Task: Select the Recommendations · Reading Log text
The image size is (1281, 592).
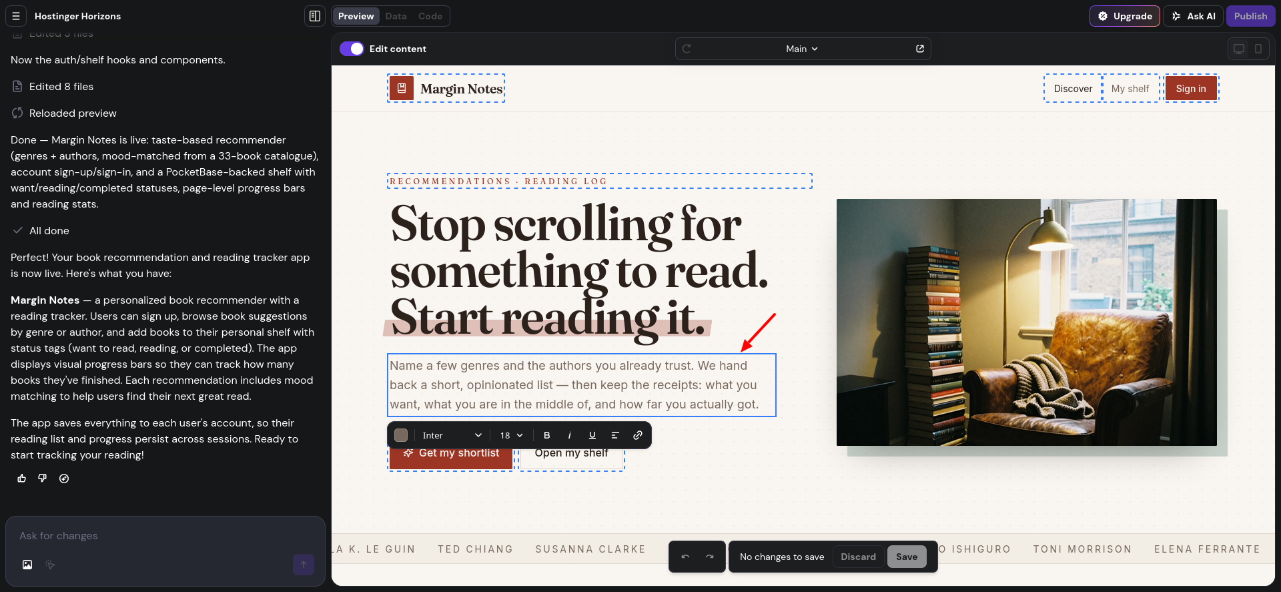Action: click(x=499, y=182)
